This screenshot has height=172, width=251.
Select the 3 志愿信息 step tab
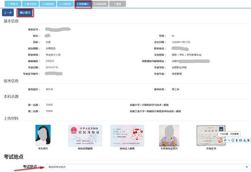48,3
